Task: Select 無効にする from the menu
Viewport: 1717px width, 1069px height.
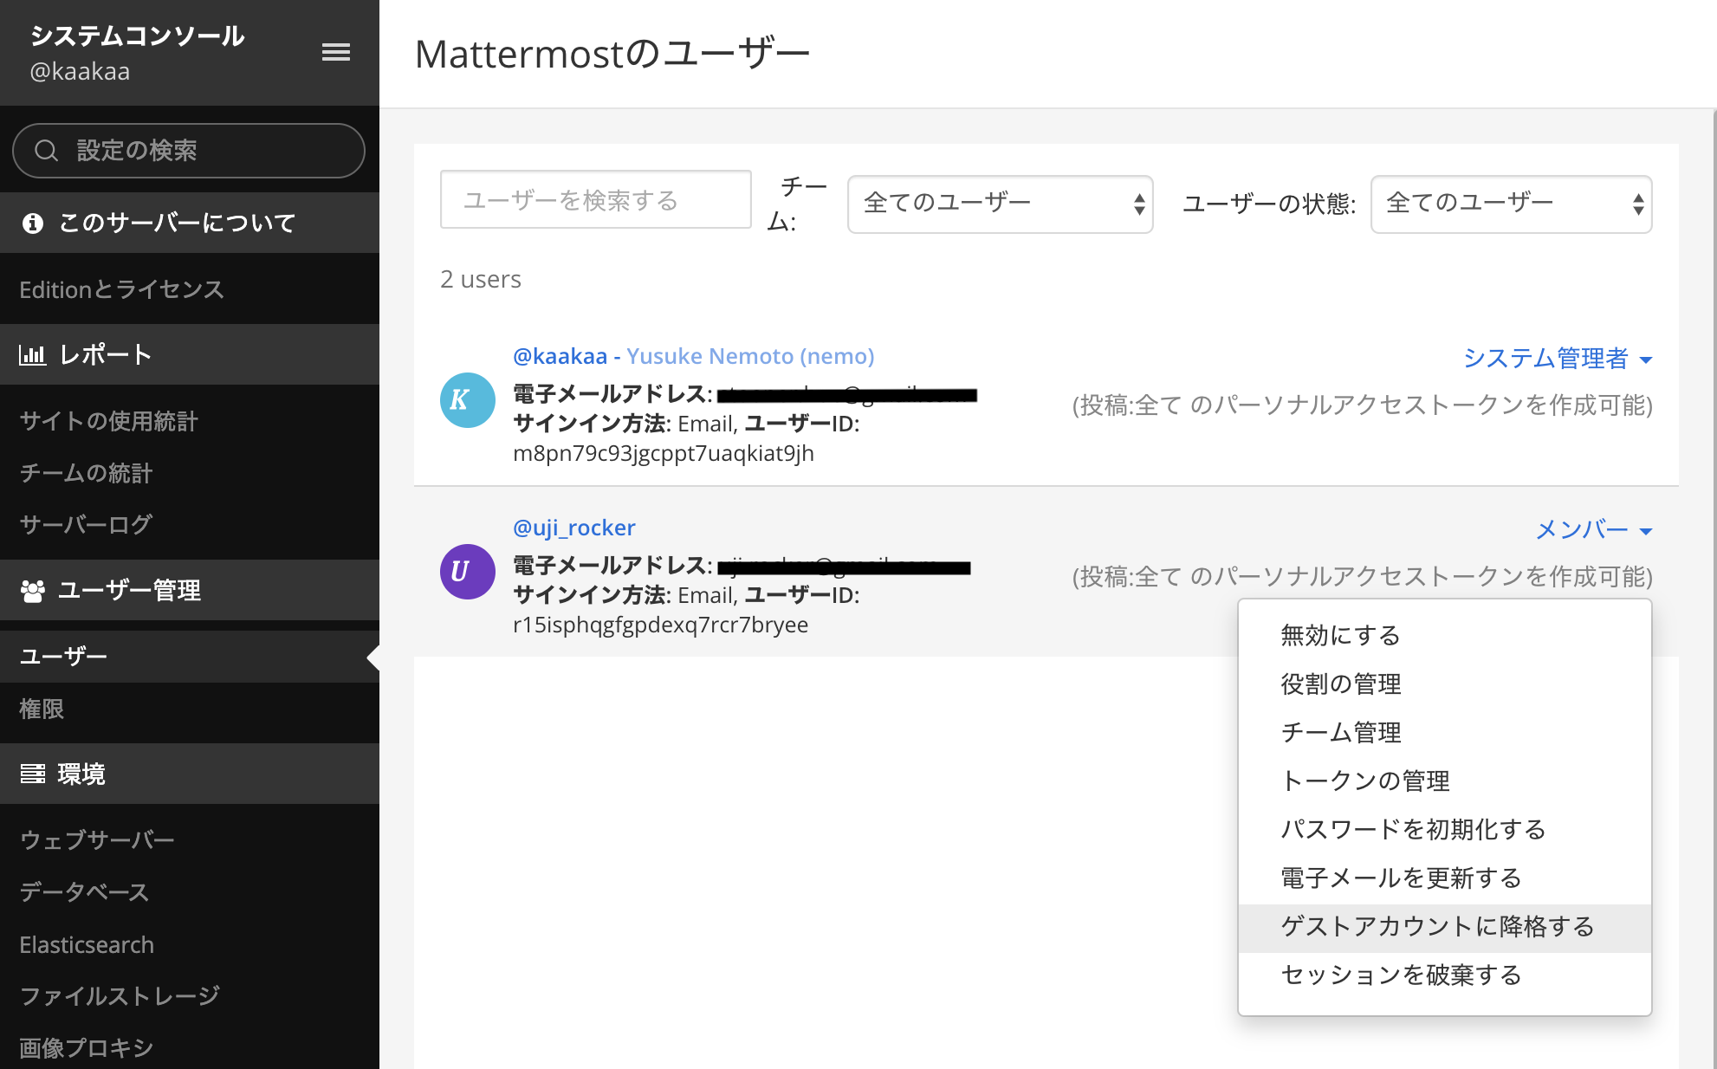Action: 1445,635
